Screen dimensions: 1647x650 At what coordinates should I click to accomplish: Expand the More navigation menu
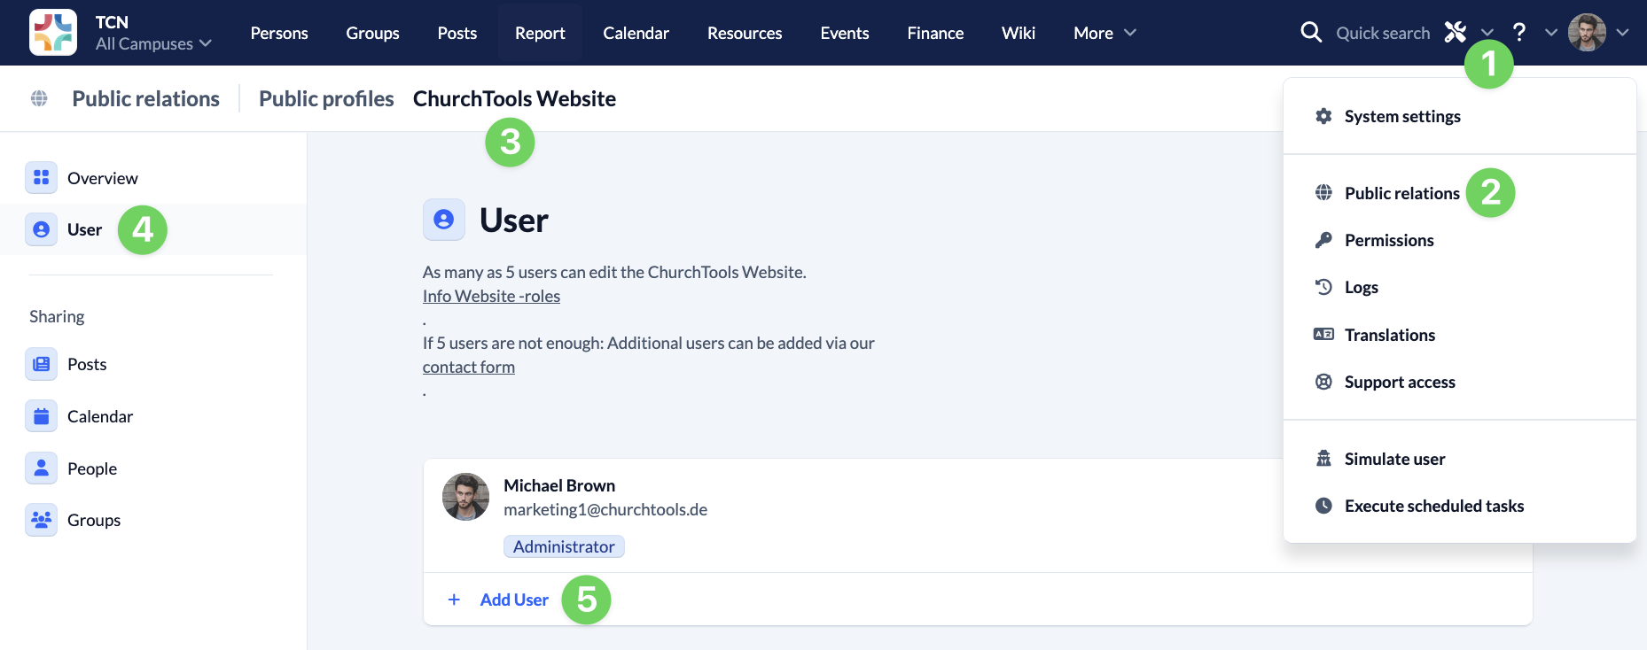coord(1104,33)
